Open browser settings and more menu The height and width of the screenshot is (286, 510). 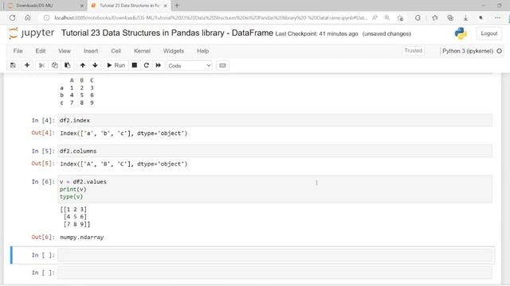click(497, 17)
